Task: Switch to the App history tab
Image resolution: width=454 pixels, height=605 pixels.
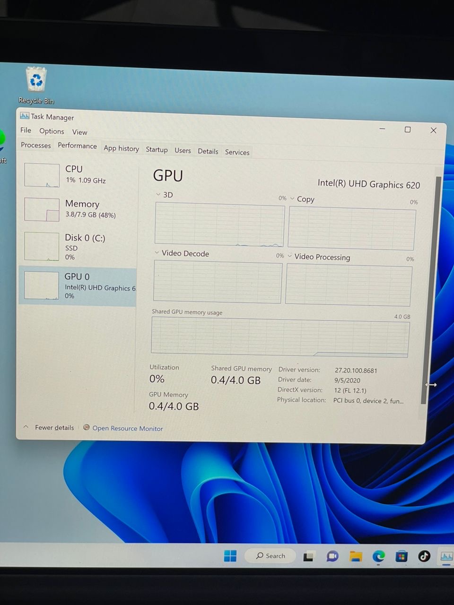Action: [x=121, y=148]
